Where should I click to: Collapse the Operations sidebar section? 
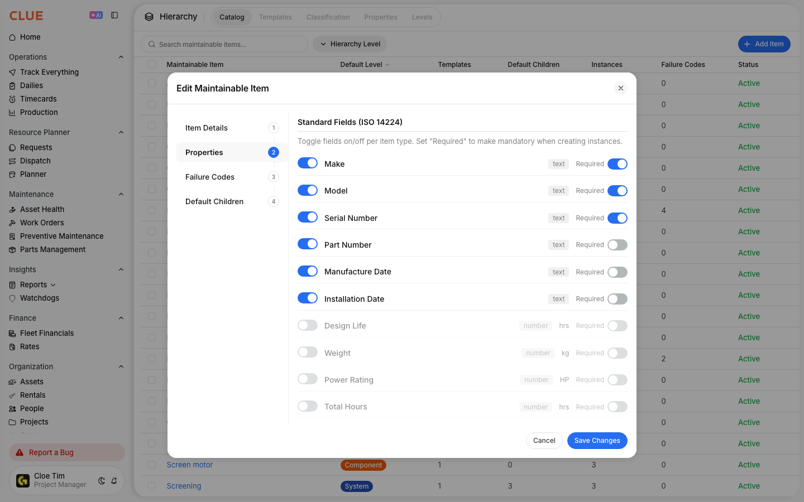[x=121, y=57]
